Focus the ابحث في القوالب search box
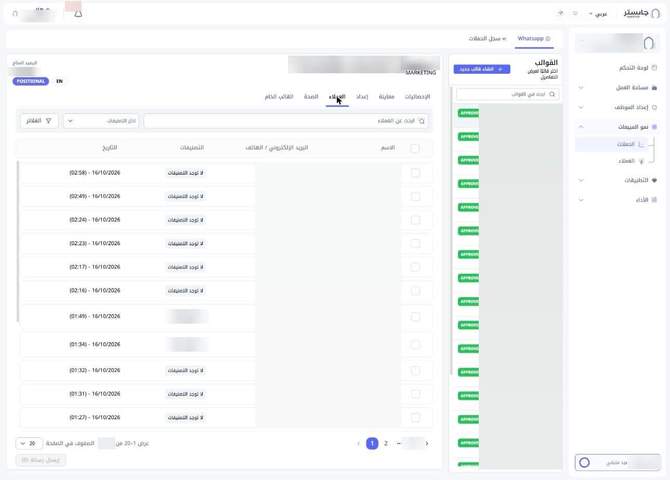Screen dimensions: 670x480 (x=508, y=94)
